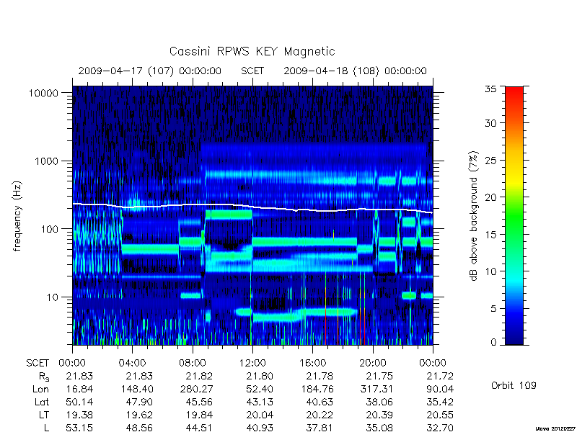Image resolution: width=577 pixels, height=432 pixels.
Task: Select the start date 2009-04-17 (107) 00:00:00
Action: [x=150, y=71]
